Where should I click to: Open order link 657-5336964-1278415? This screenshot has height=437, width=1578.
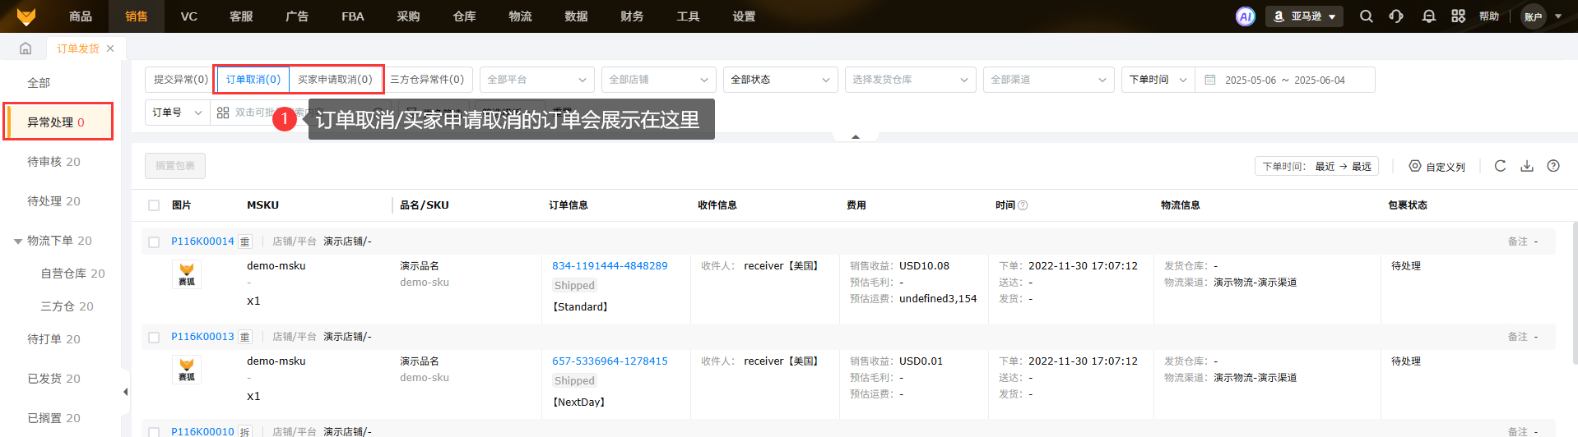point(610,361)
